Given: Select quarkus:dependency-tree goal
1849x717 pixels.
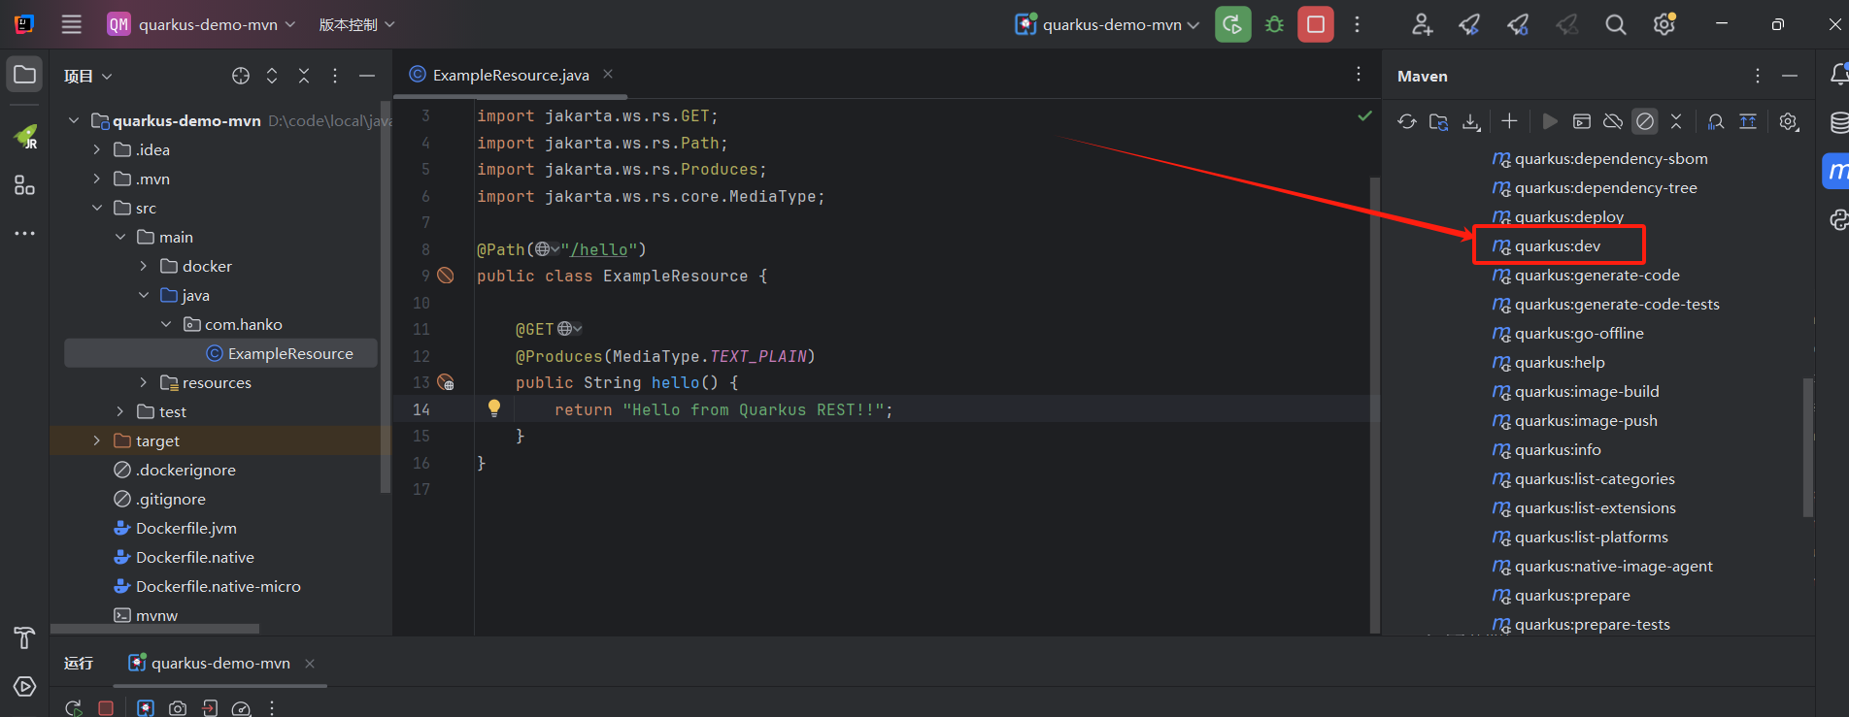Looking at the screenshot, I should point(1606,187).
